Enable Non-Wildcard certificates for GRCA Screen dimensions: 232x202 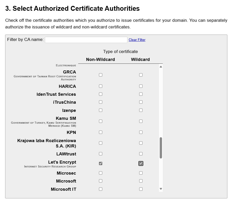(x=100, y=75)
